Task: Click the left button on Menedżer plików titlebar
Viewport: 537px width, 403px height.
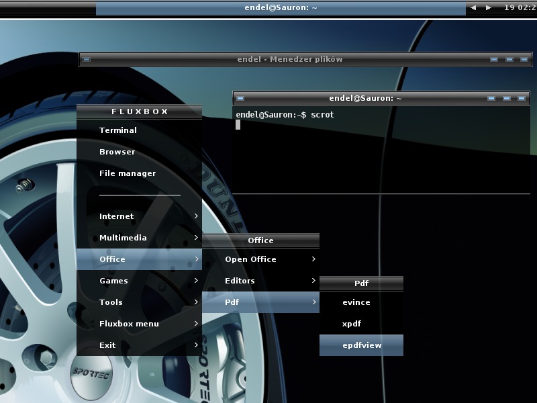Action: pyautogui.click(x=87, y=59)
